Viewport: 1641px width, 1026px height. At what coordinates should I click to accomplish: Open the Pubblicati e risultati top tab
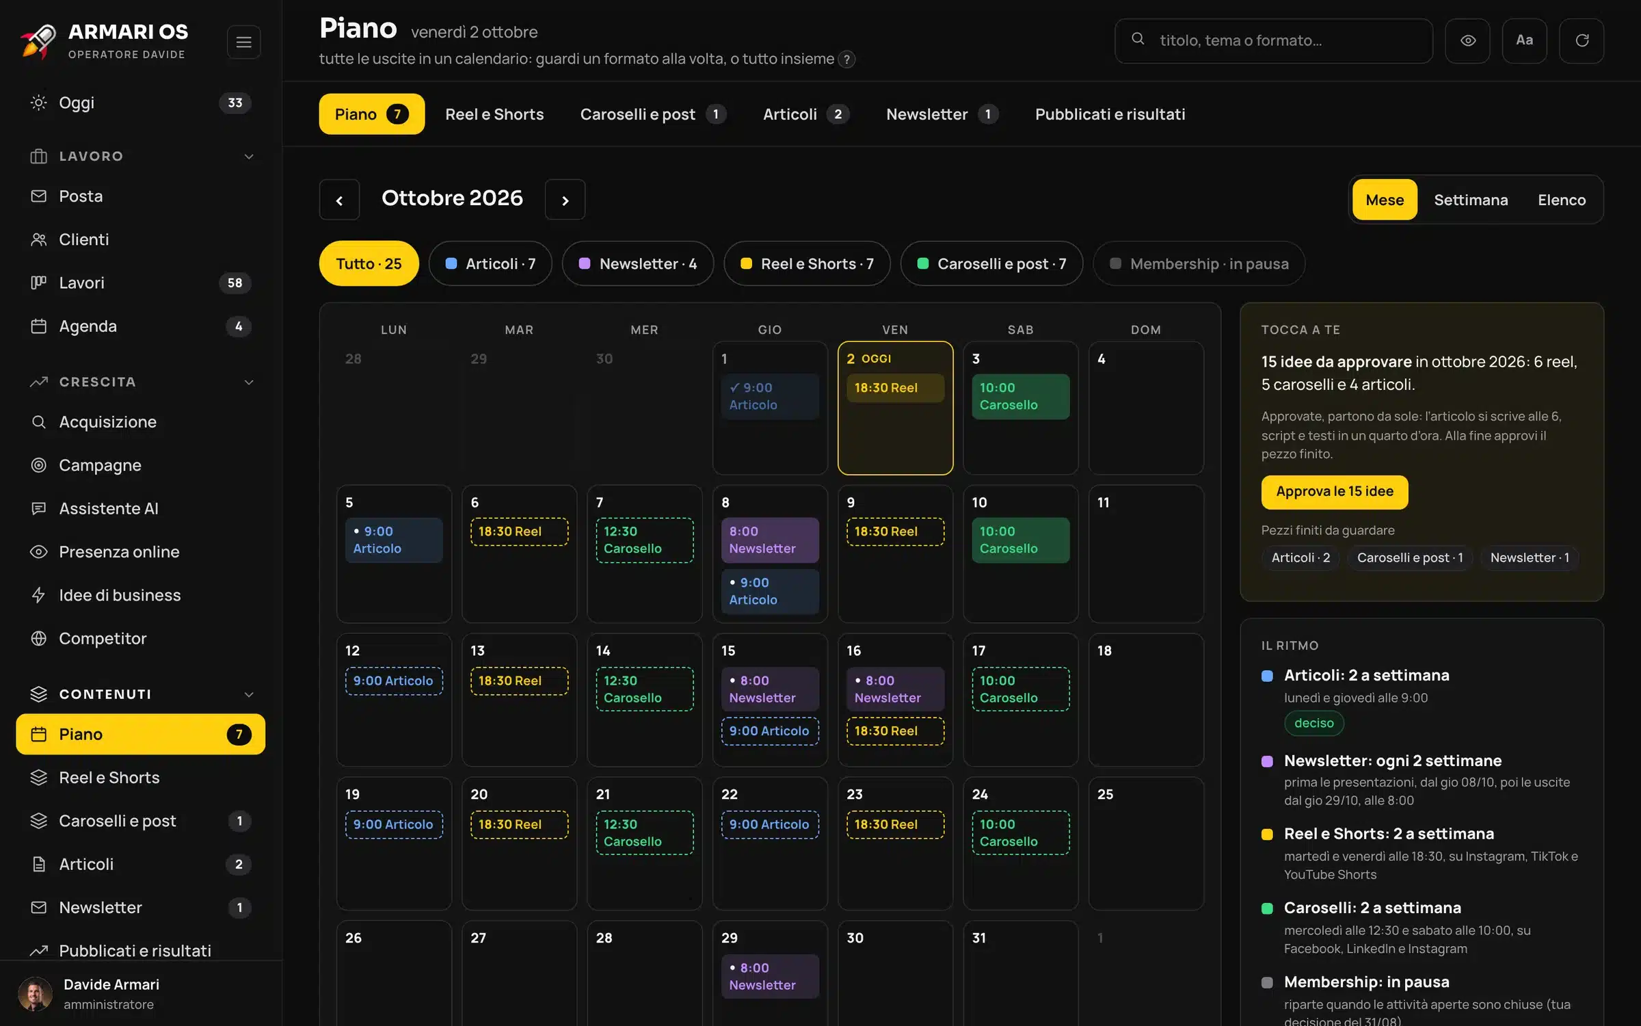(x=1110, y=114)
